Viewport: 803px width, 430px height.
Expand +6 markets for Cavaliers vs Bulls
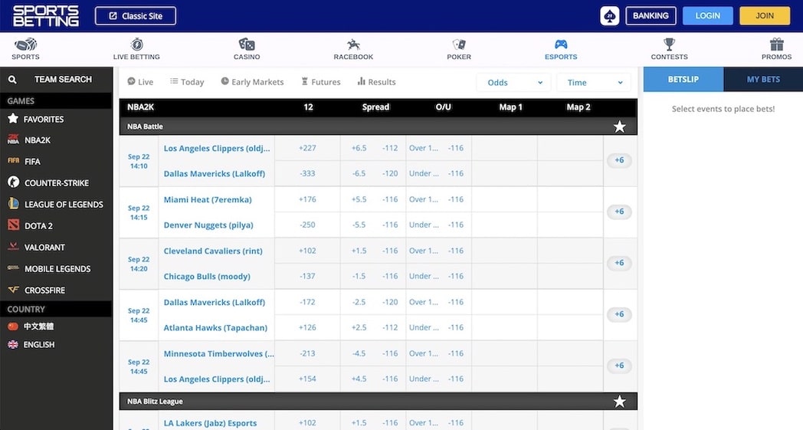[619, 263]
